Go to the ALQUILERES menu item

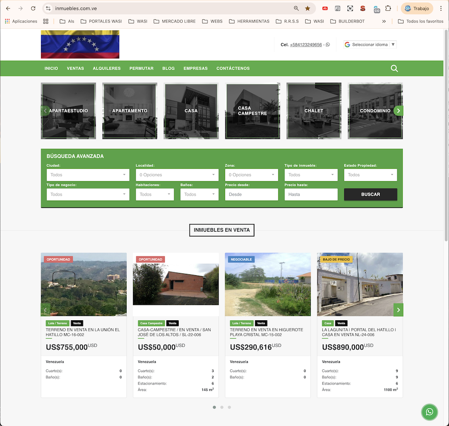click(x=106, y=68)
